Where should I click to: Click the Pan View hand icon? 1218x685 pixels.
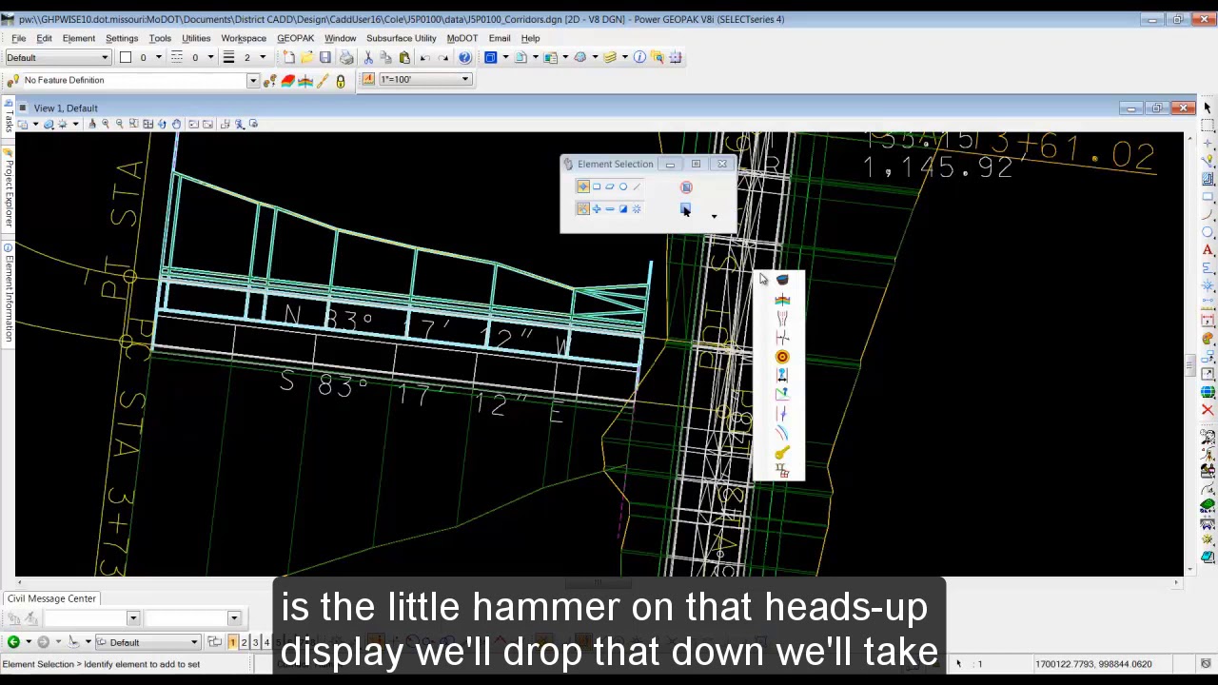[x=176, y=124]
